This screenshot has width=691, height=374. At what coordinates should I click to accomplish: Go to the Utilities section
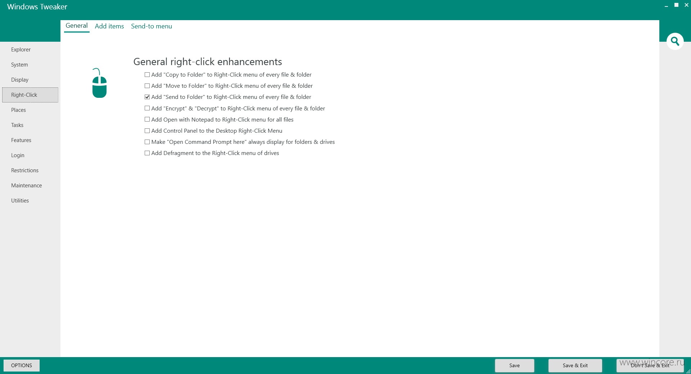click(30, 201)
